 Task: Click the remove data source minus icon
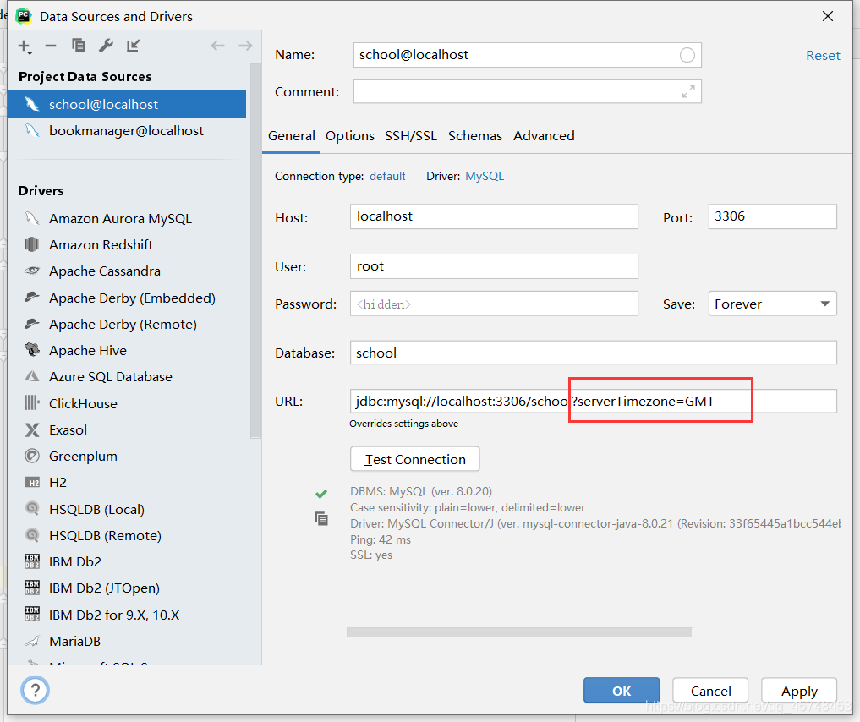pos(51,46)
